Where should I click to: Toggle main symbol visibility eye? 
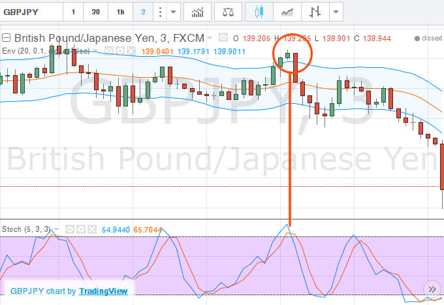pos(223,38)
